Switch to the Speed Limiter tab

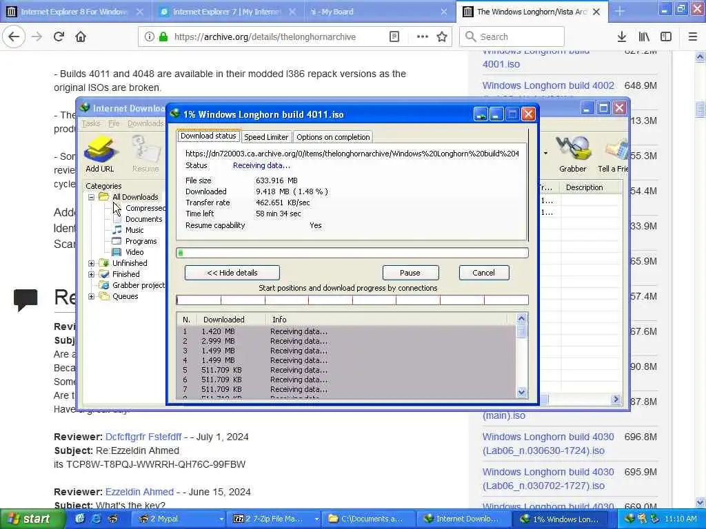click(266, 137)
